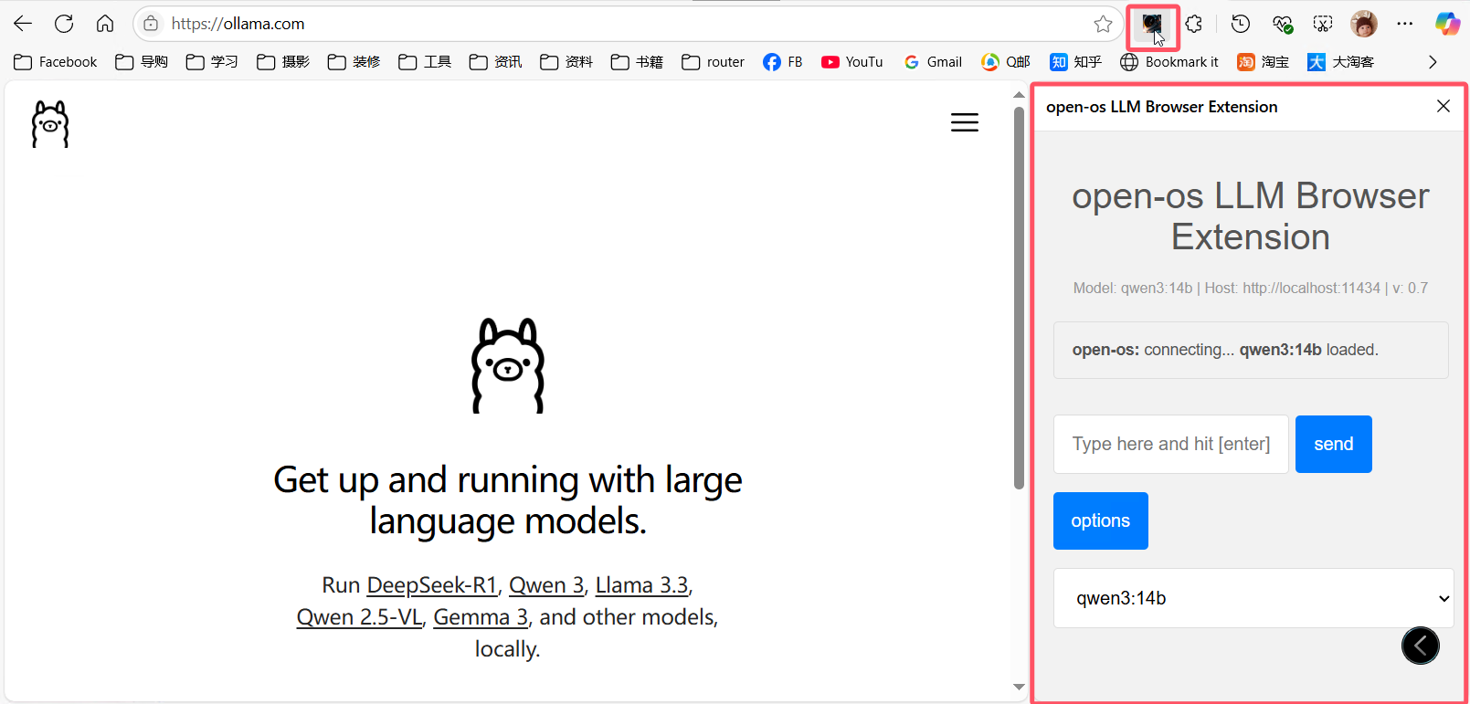Viewport: 1470px width, 704px height.
Task: Open the Ollama hamburger menu
Action: click(964, 122)
